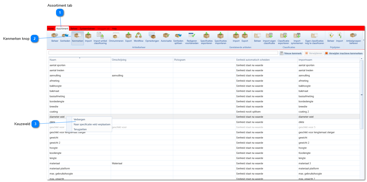Select the 'bakhoogte' row name
The height and width of the screenshot is (182, 367).
coord(56,86)
